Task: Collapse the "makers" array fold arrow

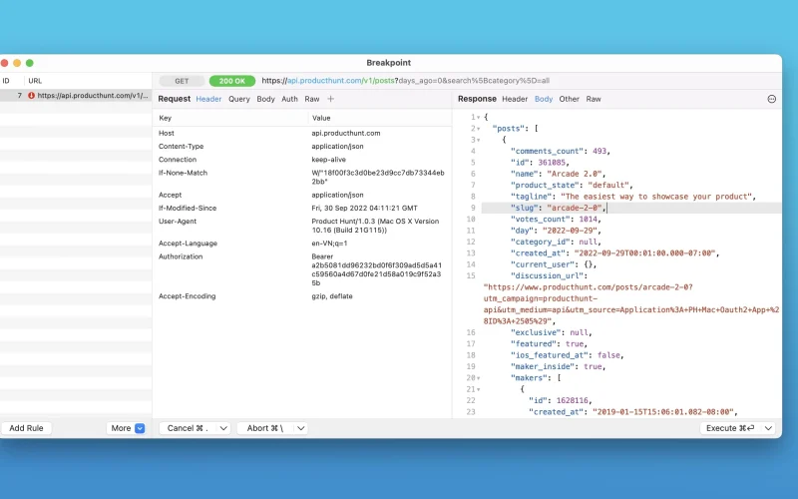Action: 479,378
